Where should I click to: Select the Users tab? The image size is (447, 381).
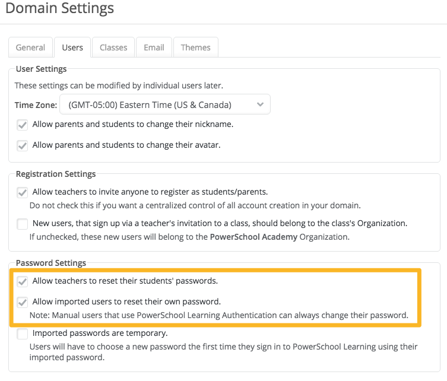(x=72, y=47)
